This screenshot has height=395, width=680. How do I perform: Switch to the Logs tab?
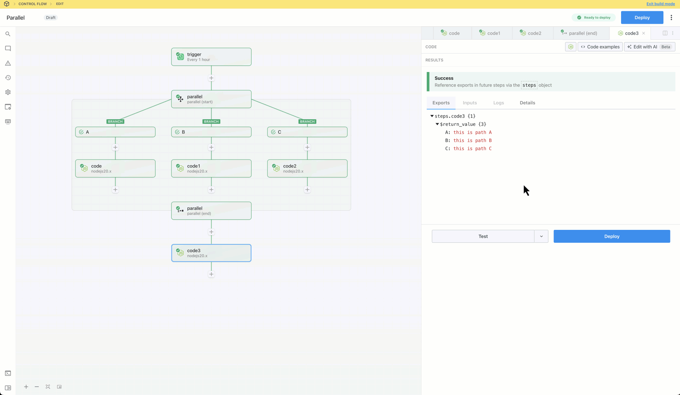click(x=499, y=102)
